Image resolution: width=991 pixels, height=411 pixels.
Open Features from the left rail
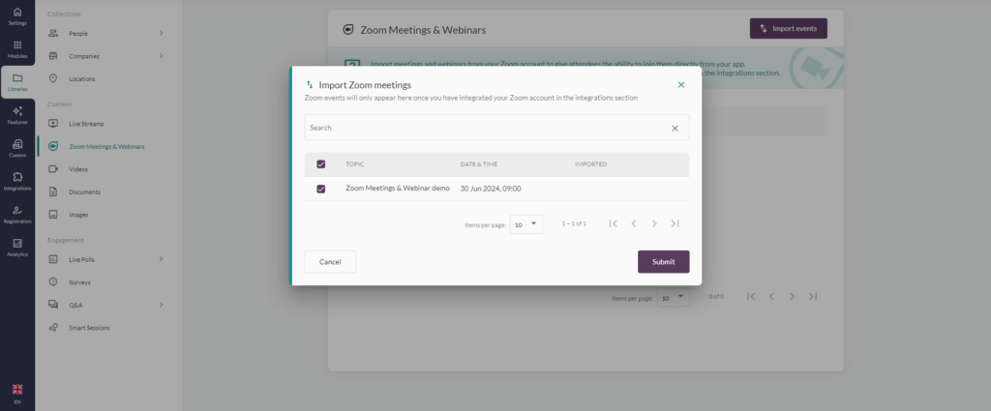17,115
